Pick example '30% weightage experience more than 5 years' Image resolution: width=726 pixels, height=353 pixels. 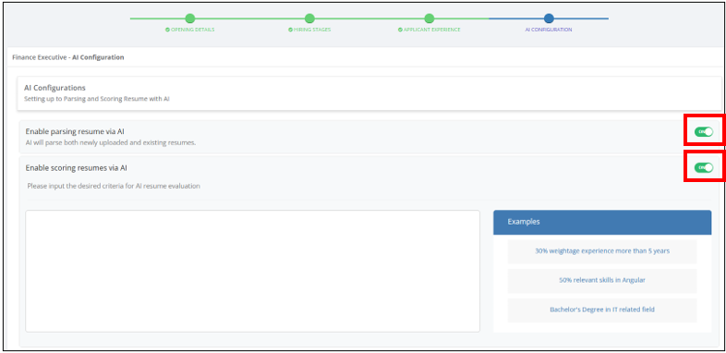click(x=602, y=251)
